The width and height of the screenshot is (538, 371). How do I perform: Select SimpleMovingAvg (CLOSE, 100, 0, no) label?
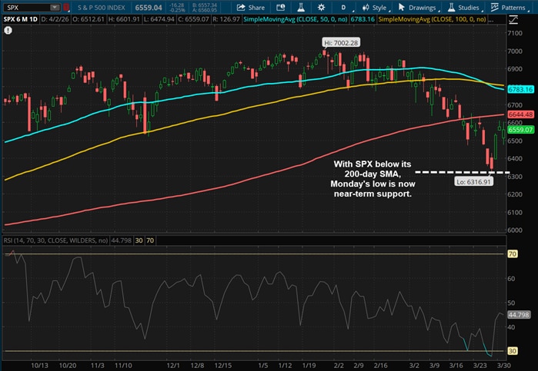432,19
